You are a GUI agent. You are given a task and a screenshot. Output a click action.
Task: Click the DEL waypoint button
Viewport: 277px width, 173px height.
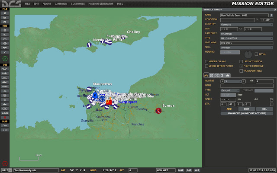point(264,109)
